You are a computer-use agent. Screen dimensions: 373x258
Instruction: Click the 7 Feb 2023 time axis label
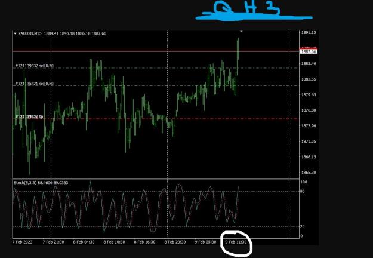pyautogui.click(x=22, y=242)
